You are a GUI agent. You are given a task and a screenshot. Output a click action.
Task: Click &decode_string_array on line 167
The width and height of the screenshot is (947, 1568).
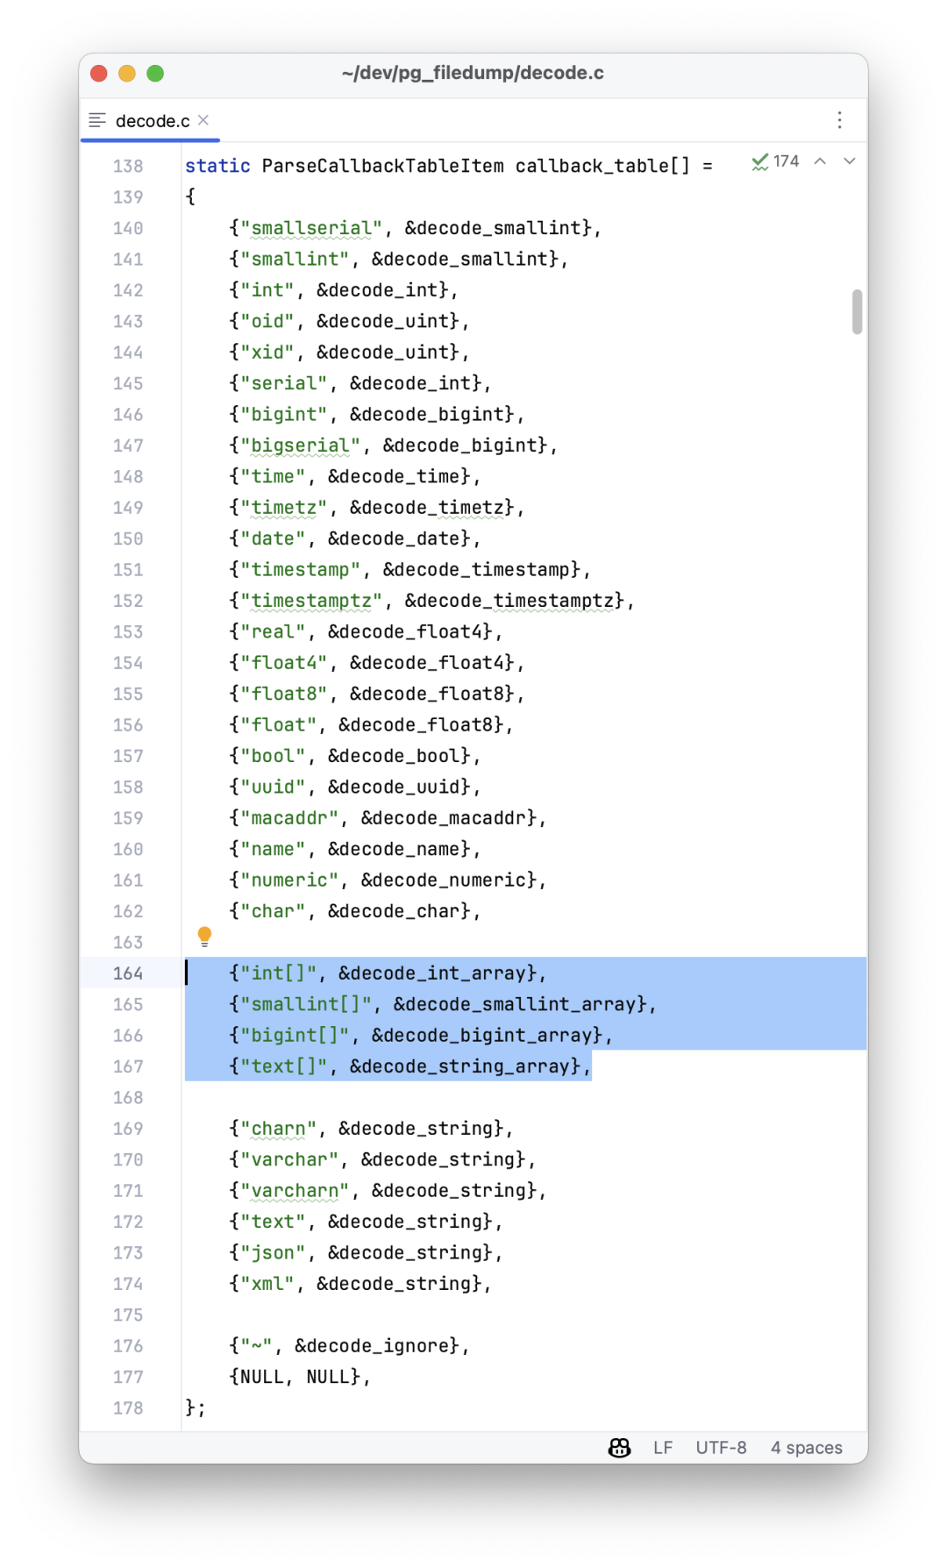pos(459,1066)
